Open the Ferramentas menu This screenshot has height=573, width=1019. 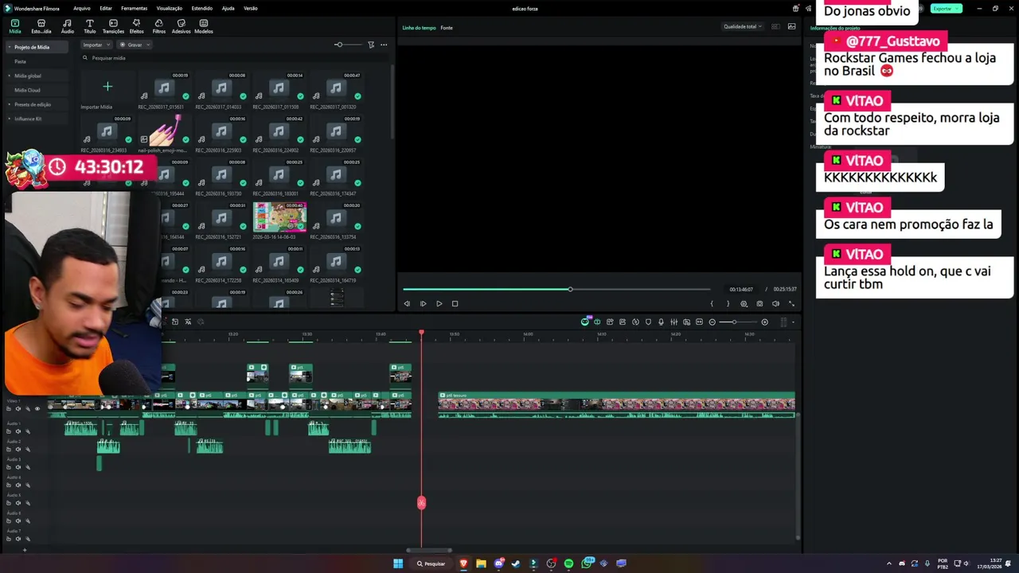click(134, 8)
